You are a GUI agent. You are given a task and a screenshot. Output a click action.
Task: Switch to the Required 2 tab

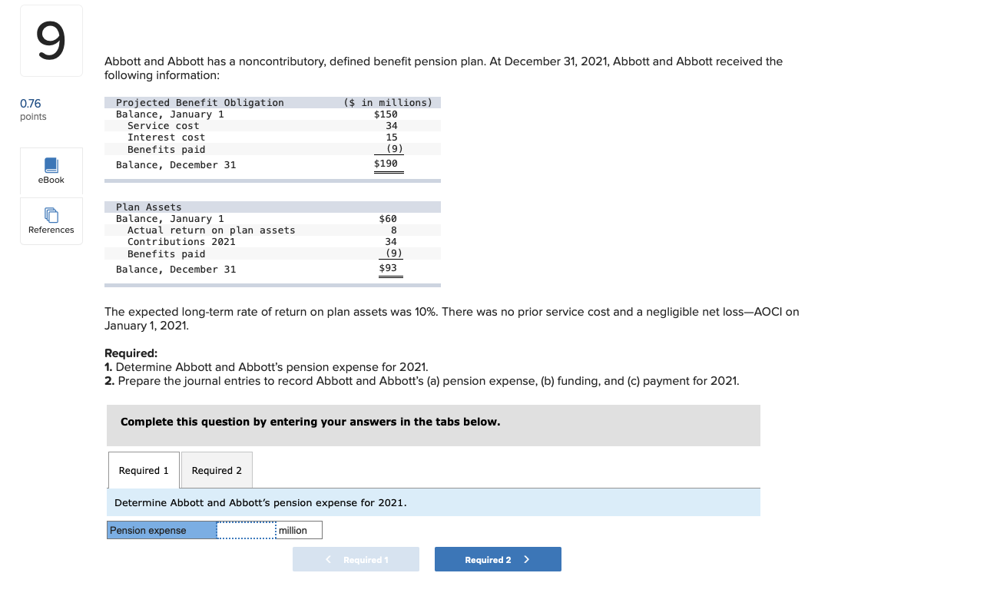tap(216, 470)
